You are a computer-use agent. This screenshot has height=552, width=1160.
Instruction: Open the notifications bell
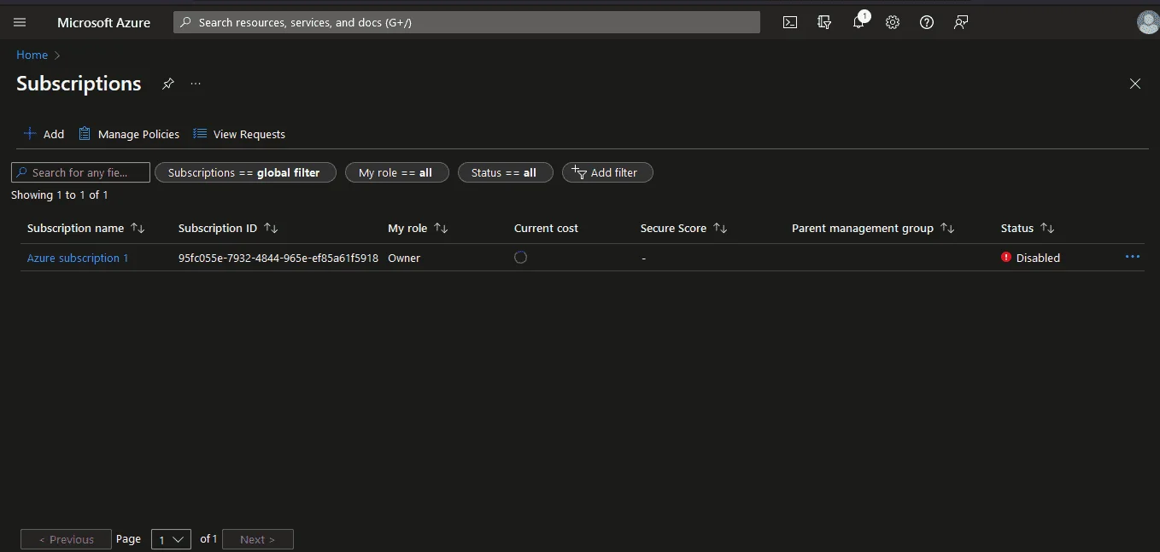pyautogui.click(x=859, y=21)
